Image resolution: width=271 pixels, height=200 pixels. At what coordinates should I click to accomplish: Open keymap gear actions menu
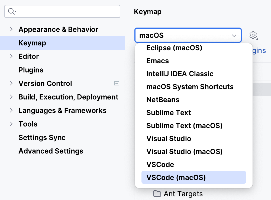(x=253, y=35)
